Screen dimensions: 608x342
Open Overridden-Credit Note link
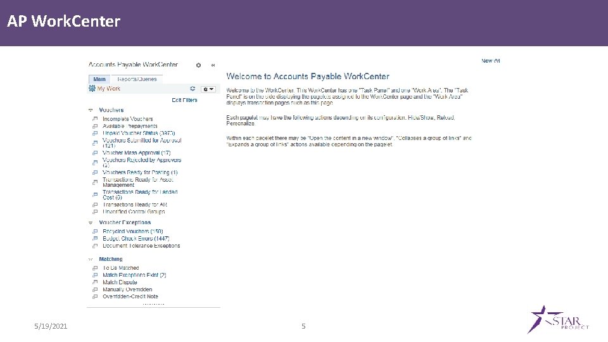pyautogui.click(x=130, y=296)
